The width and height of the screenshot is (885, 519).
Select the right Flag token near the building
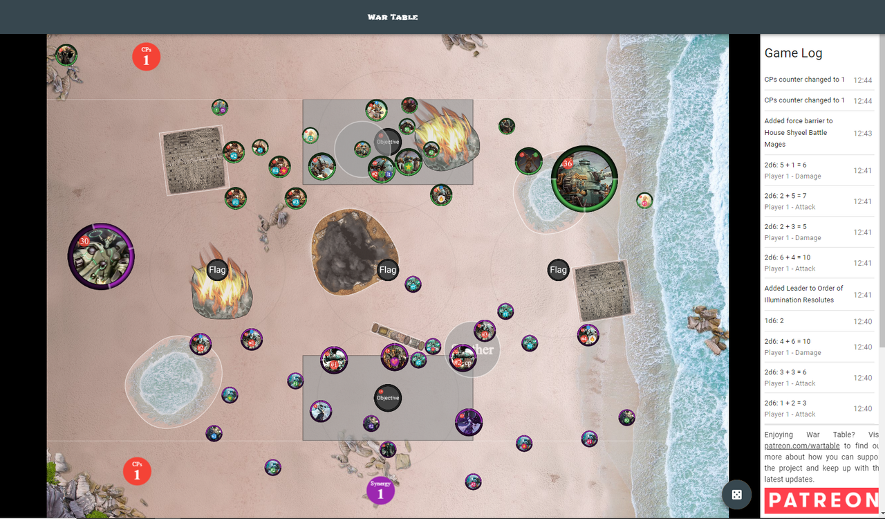click(x=558, y=270)
